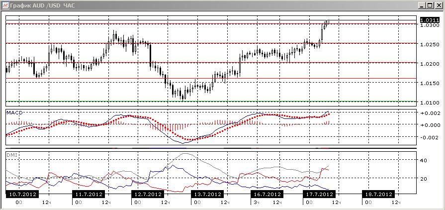Click the window title График AUD/USD ЧАС
This screenshot has height=210, width=445.
(43, 5)
